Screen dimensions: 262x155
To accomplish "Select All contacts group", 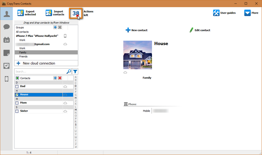I will click(22, 32).
